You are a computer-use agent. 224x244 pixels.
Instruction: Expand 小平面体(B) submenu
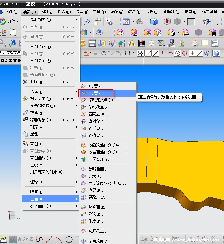(50, 206)
